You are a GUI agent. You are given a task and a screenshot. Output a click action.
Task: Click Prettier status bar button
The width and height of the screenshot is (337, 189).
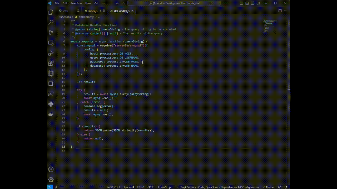tap(269, 187)
